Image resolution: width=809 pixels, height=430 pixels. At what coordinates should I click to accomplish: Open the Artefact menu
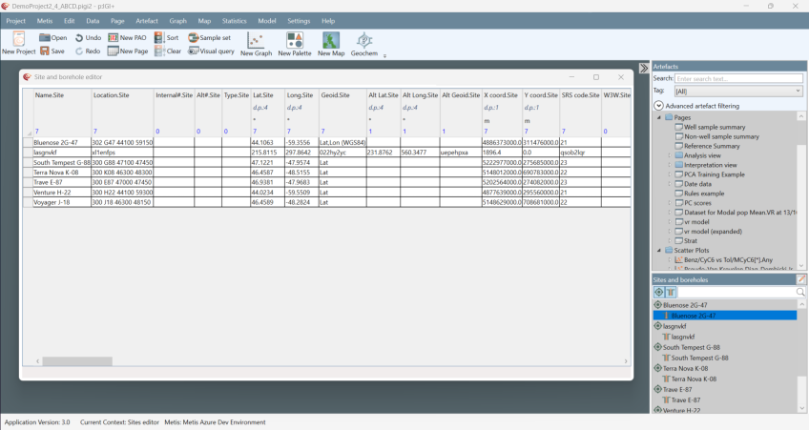click(147, 20)
